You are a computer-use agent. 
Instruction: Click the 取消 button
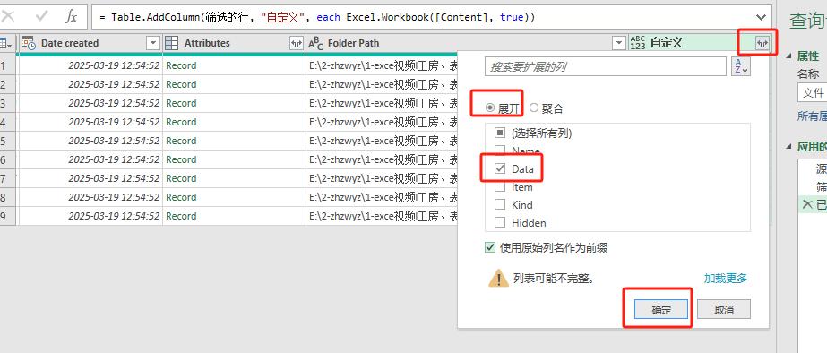click(x=724, y=310)
